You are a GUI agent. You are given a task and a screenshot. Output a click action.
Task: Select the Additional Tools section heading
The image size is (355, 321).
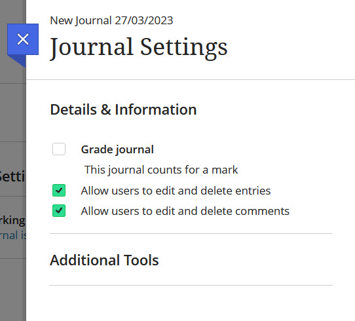104,260
